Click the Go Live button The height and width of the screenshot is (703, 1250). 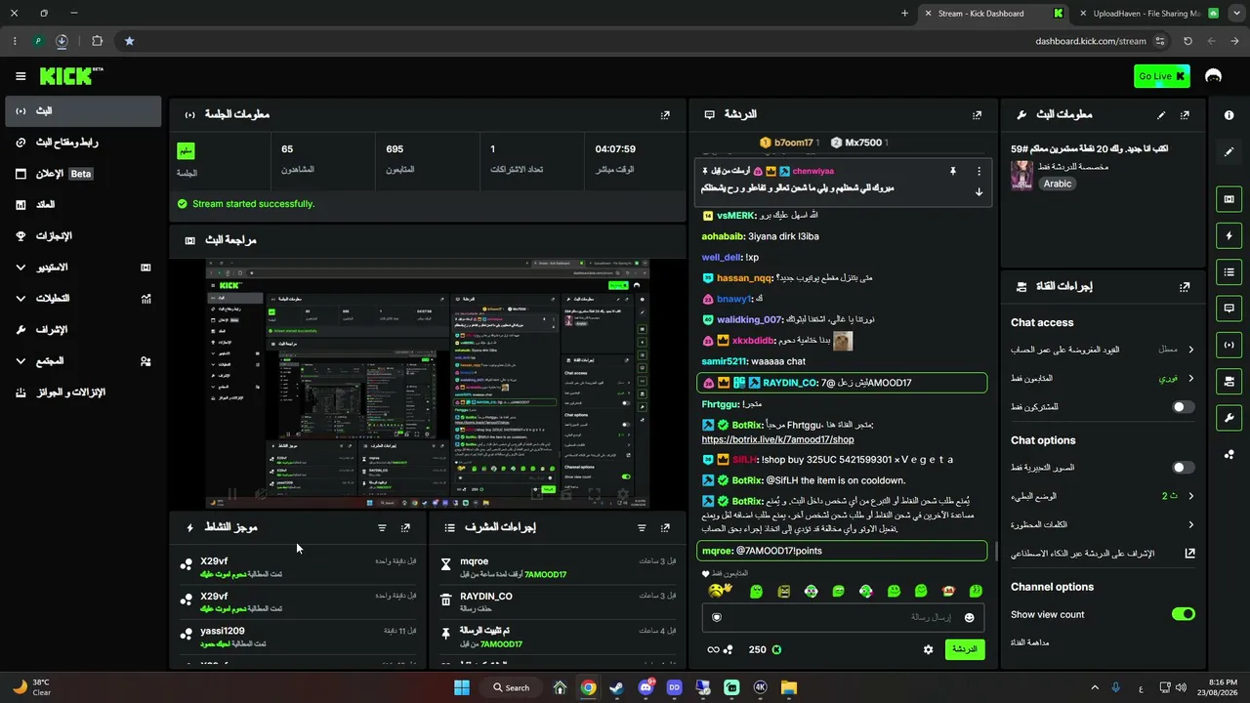1162,76
